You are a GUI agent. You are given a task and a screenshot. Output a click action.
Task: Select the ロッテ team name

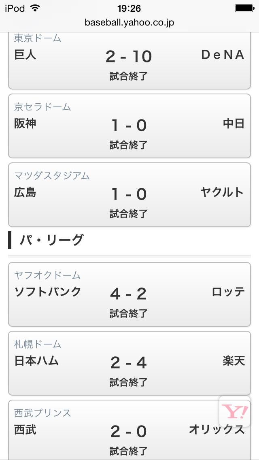pos(228,292)
